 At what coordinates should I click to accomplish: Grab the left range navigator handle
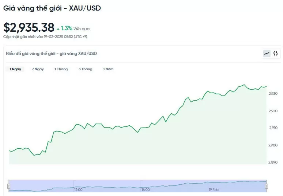tap(9, 186)
